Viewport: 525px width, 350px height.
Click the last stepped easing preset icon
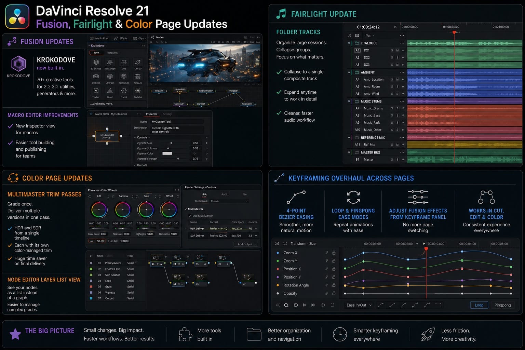[x=438, y=305]
